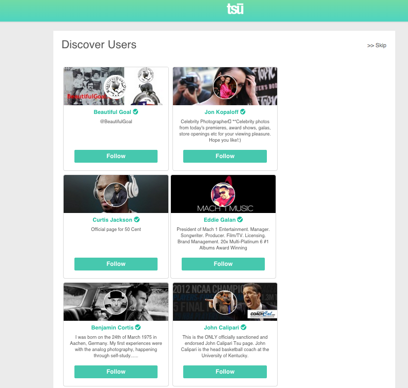Follow Jon Kopaloff
The width and height of the screenshot is (408, 388).
pos(225,156)
